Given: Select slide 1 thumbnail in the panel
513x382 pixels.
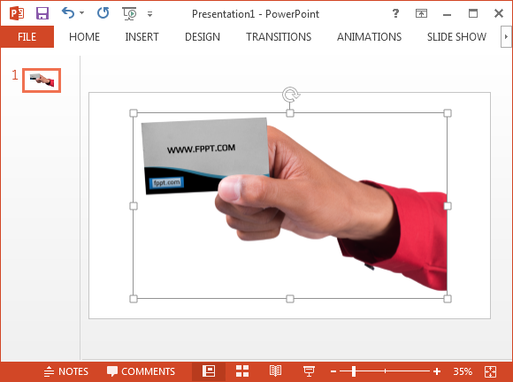Looking at the screenshot, I should click(x=42, y=80).
